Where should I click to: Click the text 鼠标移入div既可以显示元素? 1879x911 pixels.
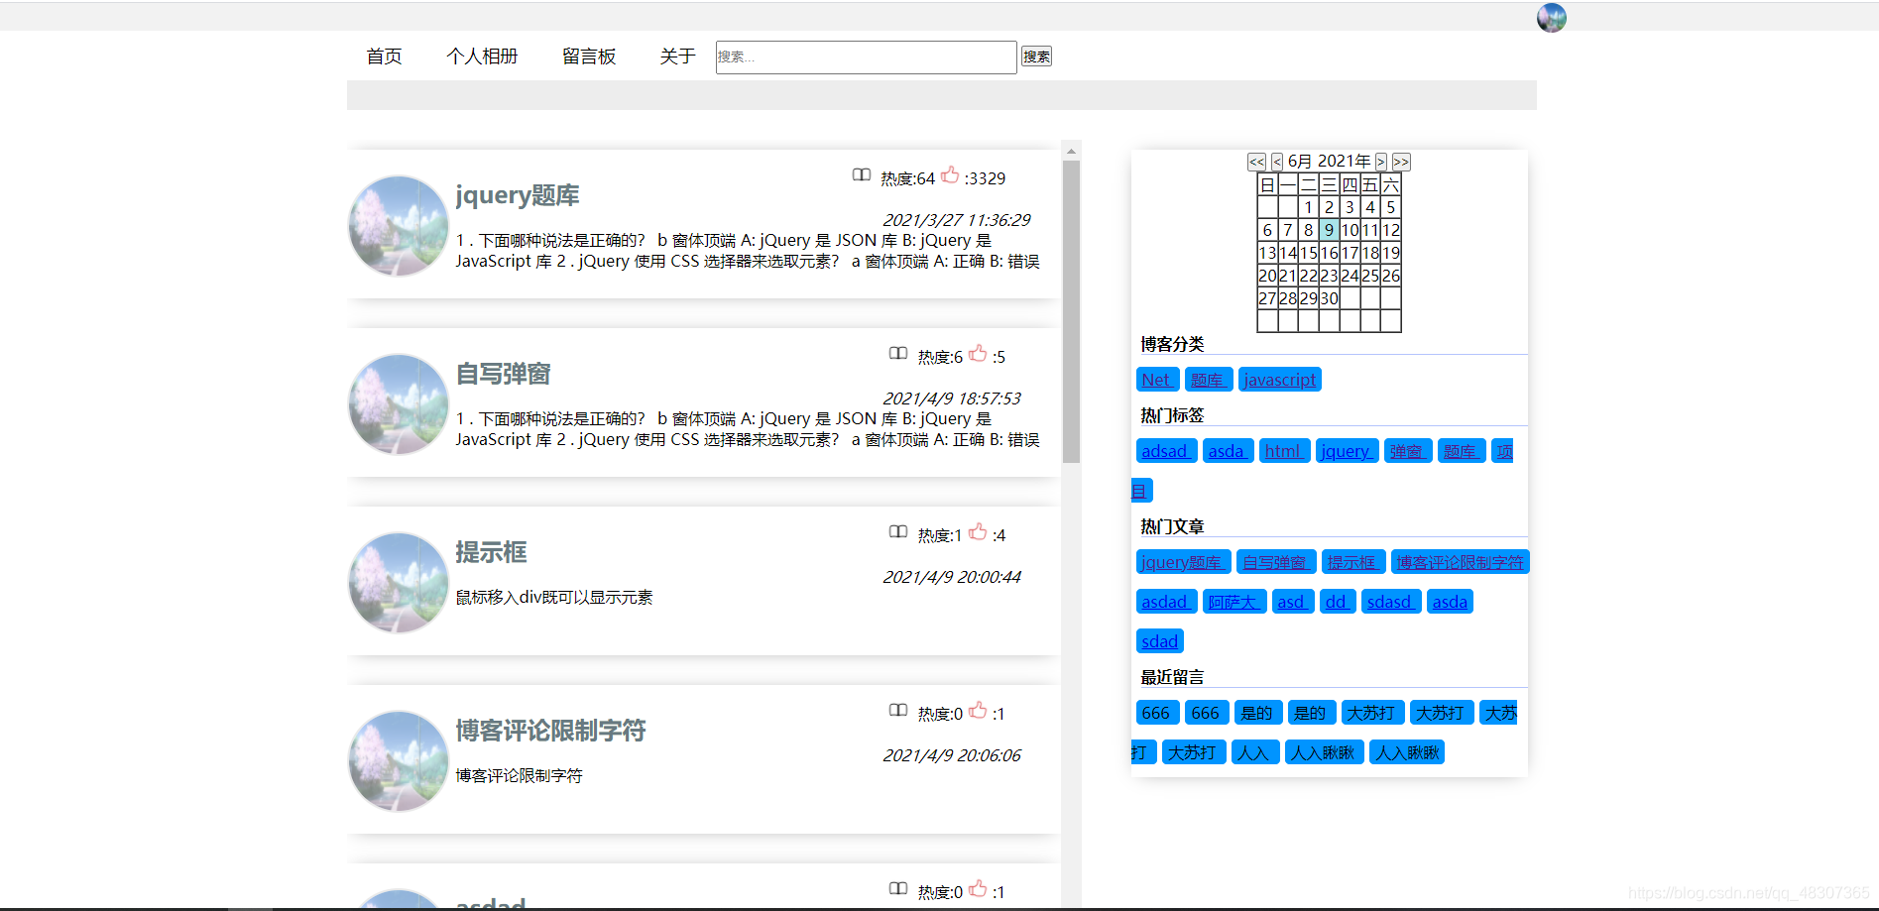pyautogui.click(x=554, y=597)
